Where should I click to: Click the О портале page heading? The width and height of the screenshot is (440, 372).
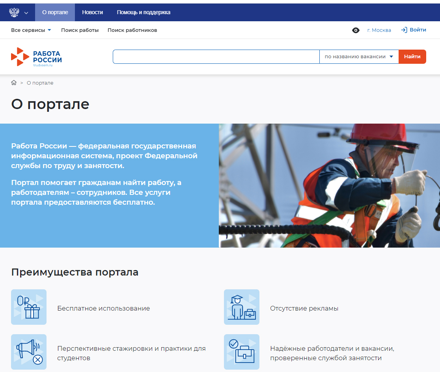pos(50,104)
